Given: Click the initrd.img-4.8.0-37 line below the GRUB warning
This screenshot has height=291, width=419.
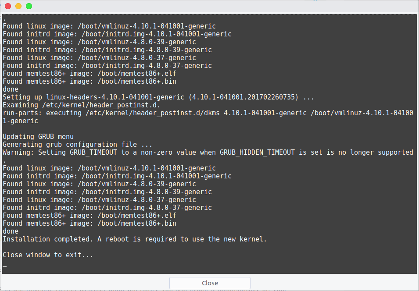Looking at the screenshot, I should pos(107,208).
